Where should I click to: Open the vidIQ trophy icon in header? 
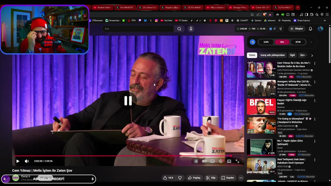point(281,29)
